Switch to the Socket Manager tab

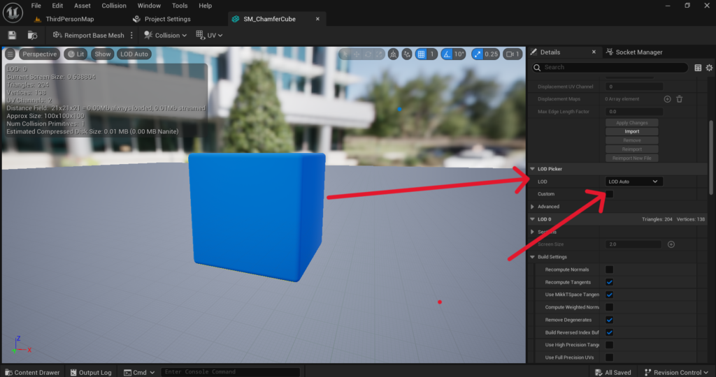pos(633,52)
